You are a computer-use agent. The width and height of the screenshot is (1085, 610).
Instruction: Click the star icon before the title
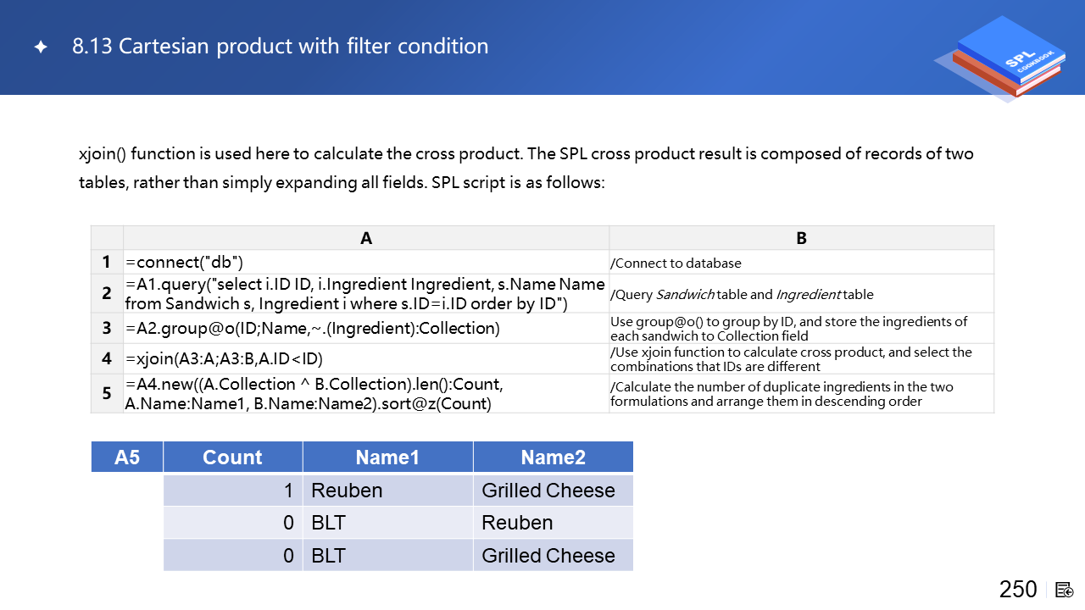[x=41, y=47]
